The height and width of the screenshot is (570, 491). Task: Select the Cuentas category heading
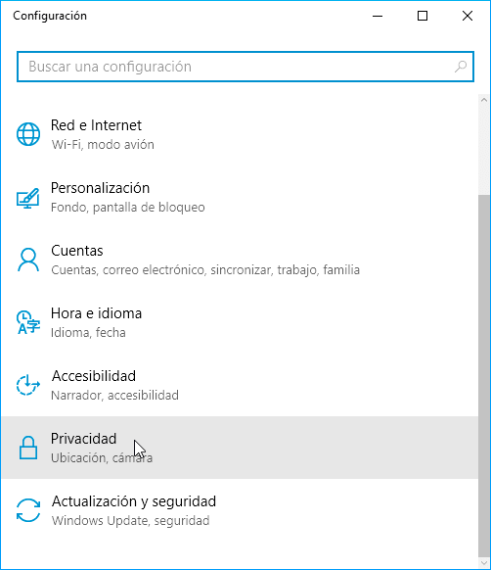76,251
